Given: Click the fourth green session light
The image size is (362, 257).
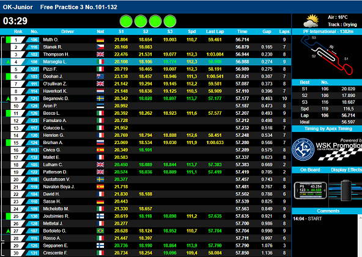Looking at the screenshot, I should point(170,21).
